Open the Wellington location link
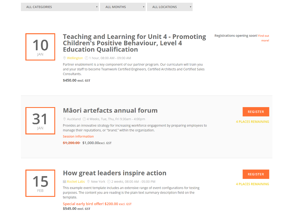Screen dimensions: 298x212 (x=75, y=58)
